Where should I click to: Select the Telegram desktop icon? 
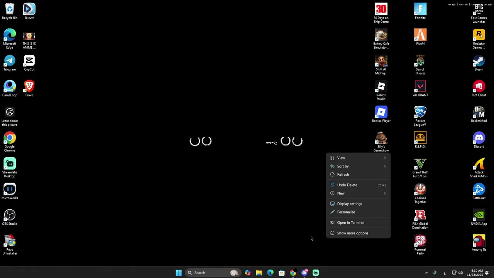pos(10,63)
